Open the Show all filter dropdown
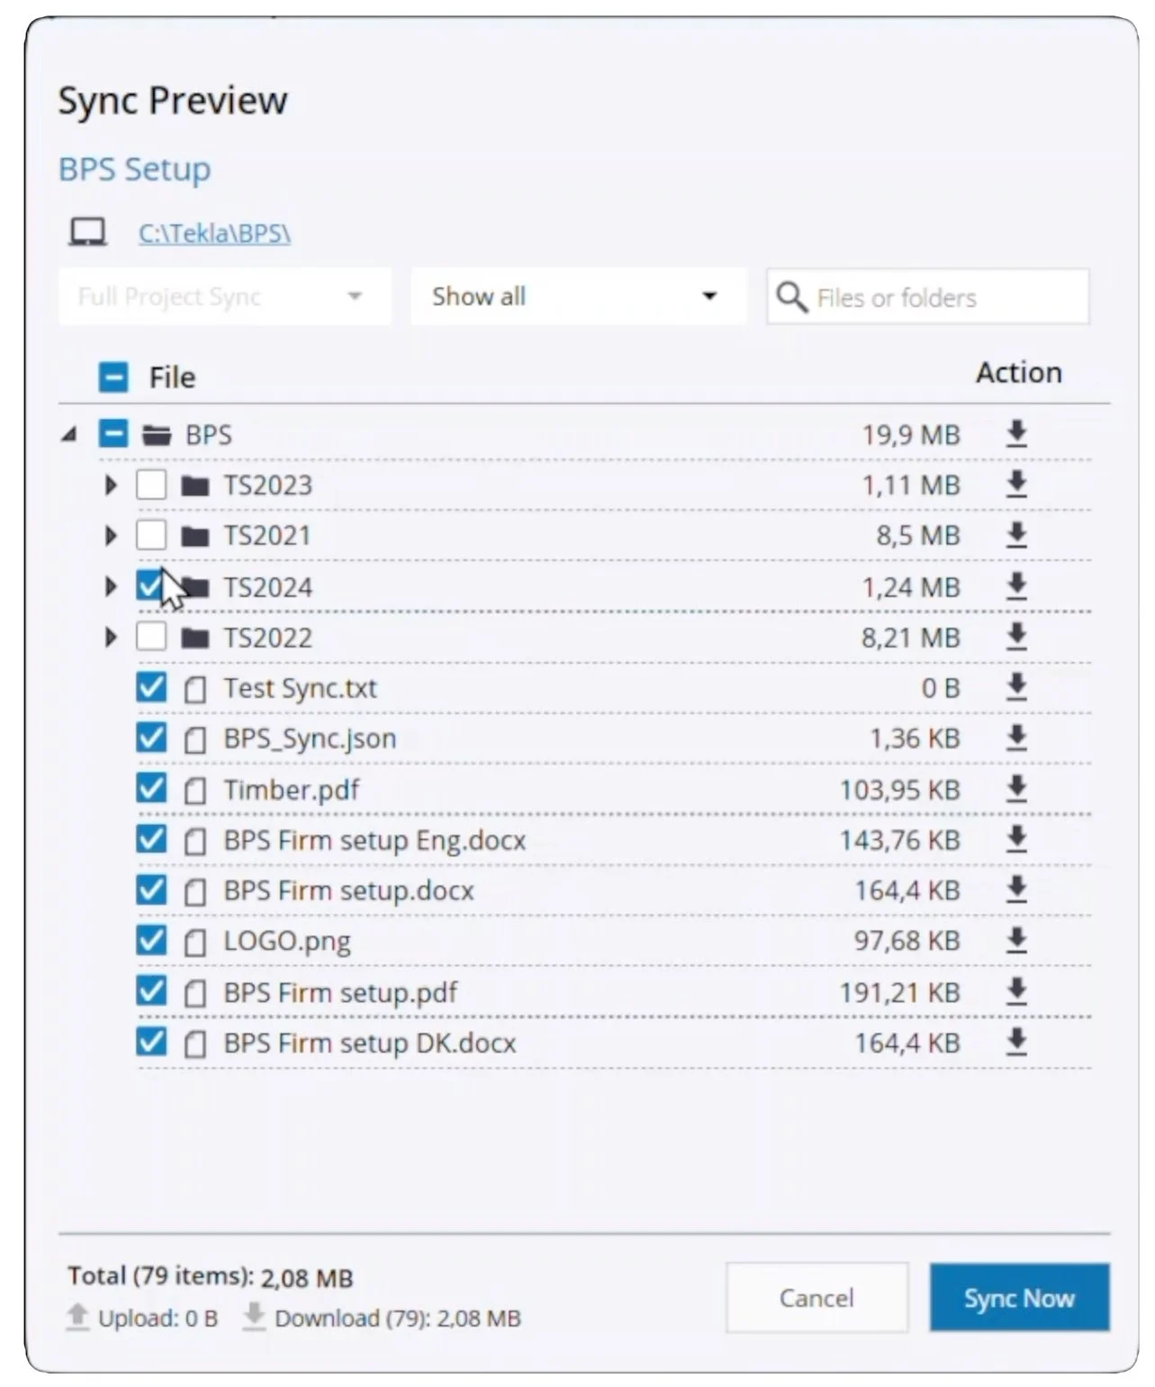 click(578, 296)
